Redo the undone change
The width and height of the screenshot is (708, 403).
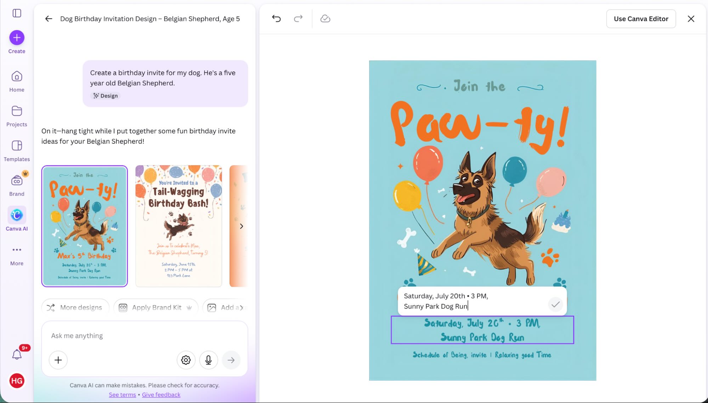pyautogui.click(x=298, y=18)
